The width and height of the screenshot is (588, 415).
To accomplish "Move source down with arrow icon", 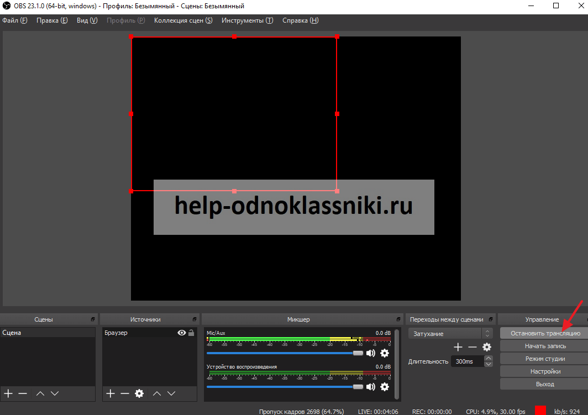I will pos(171,393).
